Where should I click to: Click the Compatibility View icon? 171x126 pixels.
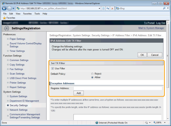(104, 8)
